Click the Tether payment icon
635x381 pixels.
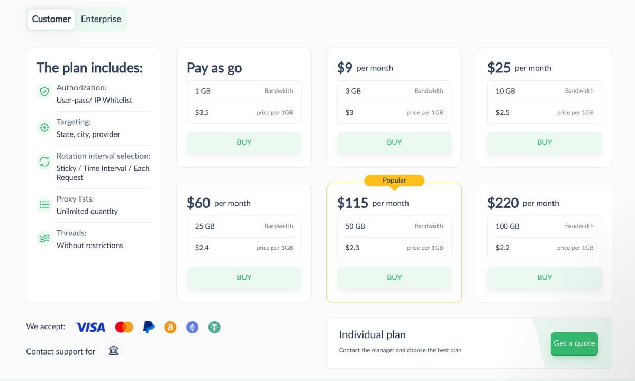214,328
